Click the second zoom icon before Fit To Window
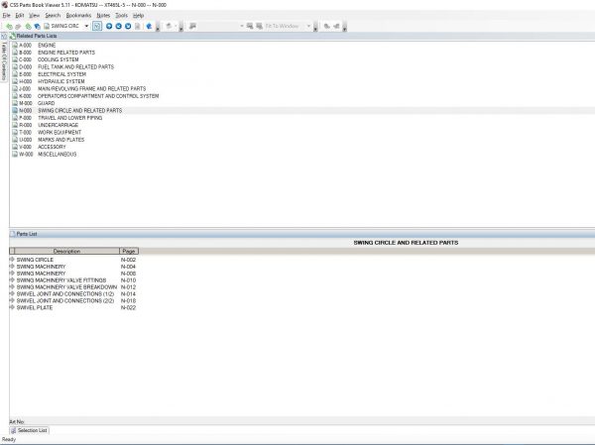 tap(259, 26)
